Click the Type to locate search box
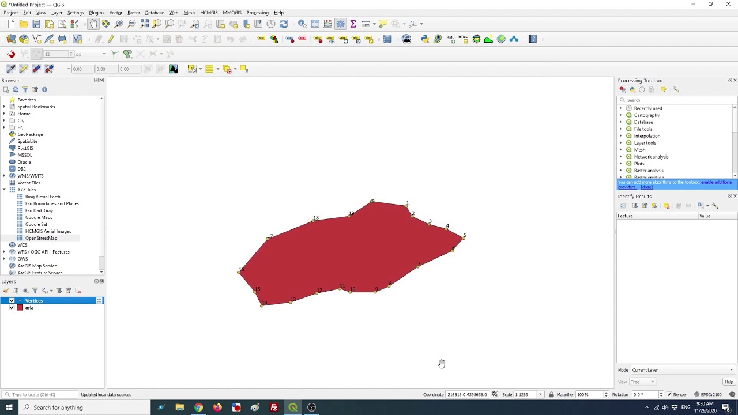The width and height of the screenshot is (738, 415). pyautogui.click(x=39, y=395)
